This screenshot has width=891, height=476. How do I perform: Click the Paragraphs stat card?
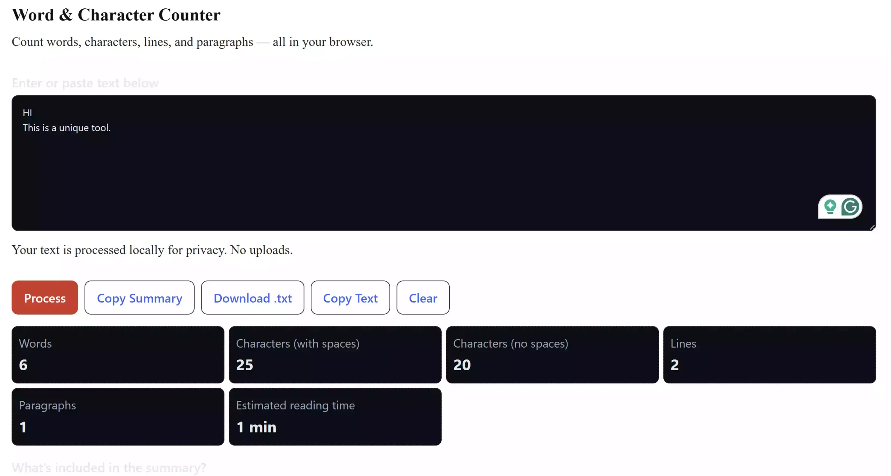pyautogui.click(x=118, y=416)
